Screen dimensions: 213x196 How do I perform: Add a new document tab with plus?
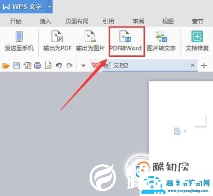pyautogui.click(x=204, y=66)
